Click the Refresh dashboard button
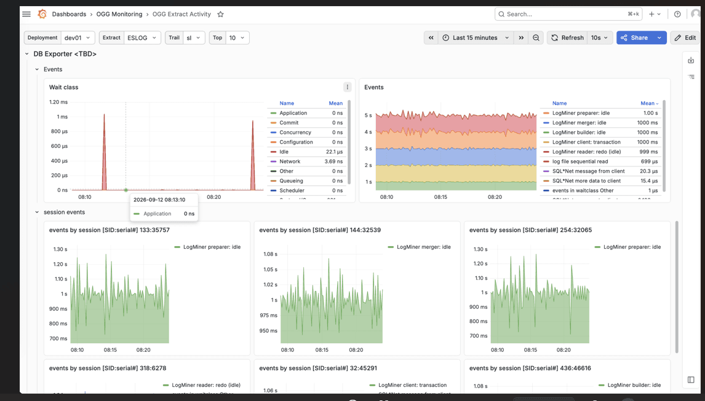 coord(567,37)
